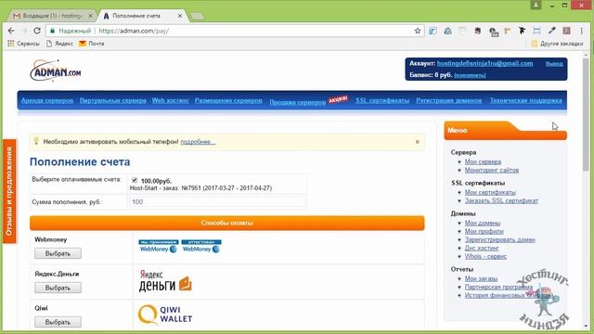
Task: Open the Почта bookmark
Action: click(x=91, y=44)
